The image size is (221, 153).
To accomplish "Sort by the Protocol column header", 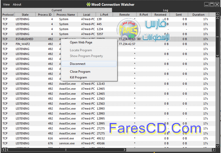I will pos(8,15).
